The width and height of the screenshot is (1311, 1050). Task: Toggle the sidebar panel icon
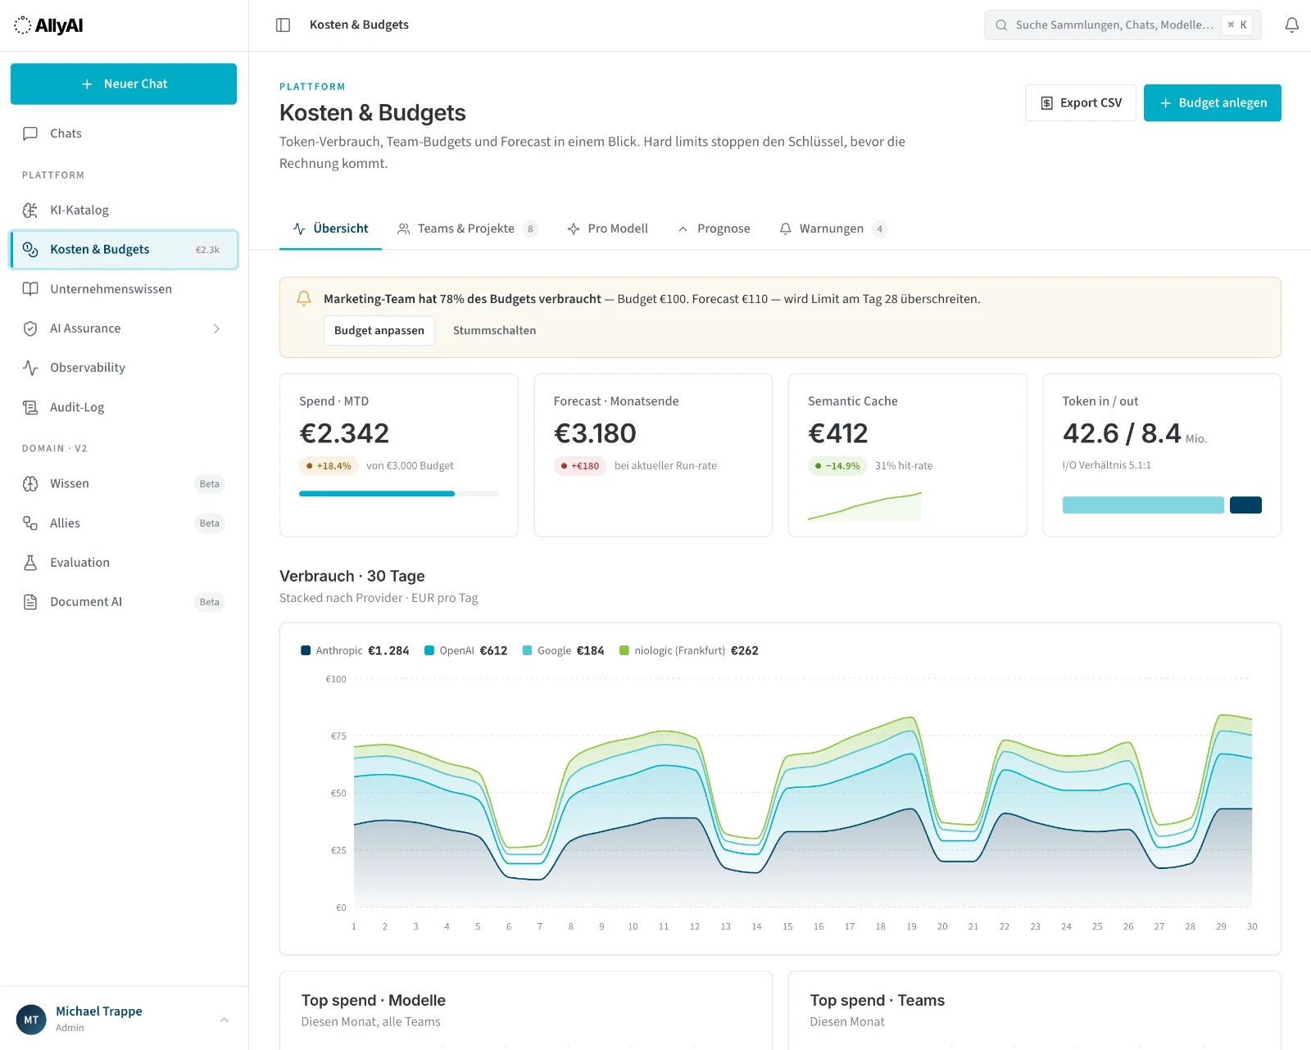point(283,25)
